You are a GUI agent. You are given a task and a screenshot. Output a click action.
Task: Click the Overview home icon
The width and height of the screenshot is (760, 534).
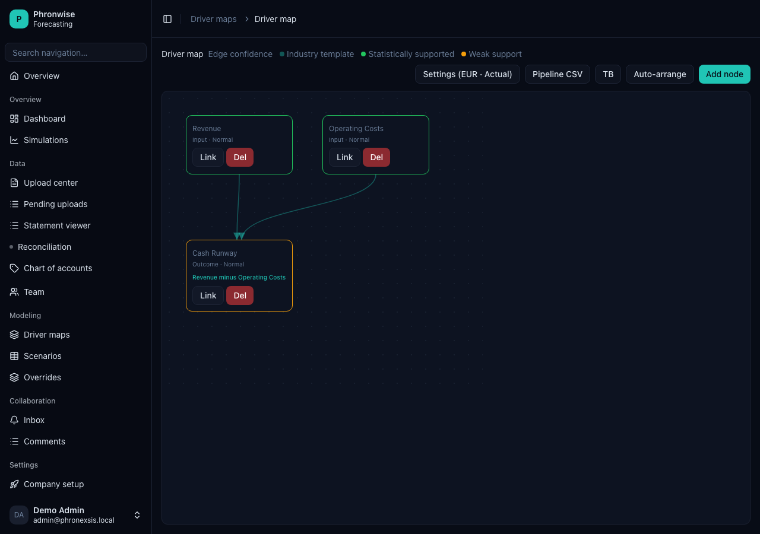click(x=14, y=76)
